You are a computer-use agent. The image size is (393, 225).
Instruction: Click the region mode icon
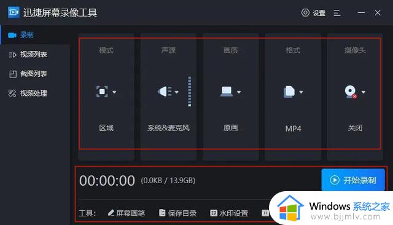point(102,92)
